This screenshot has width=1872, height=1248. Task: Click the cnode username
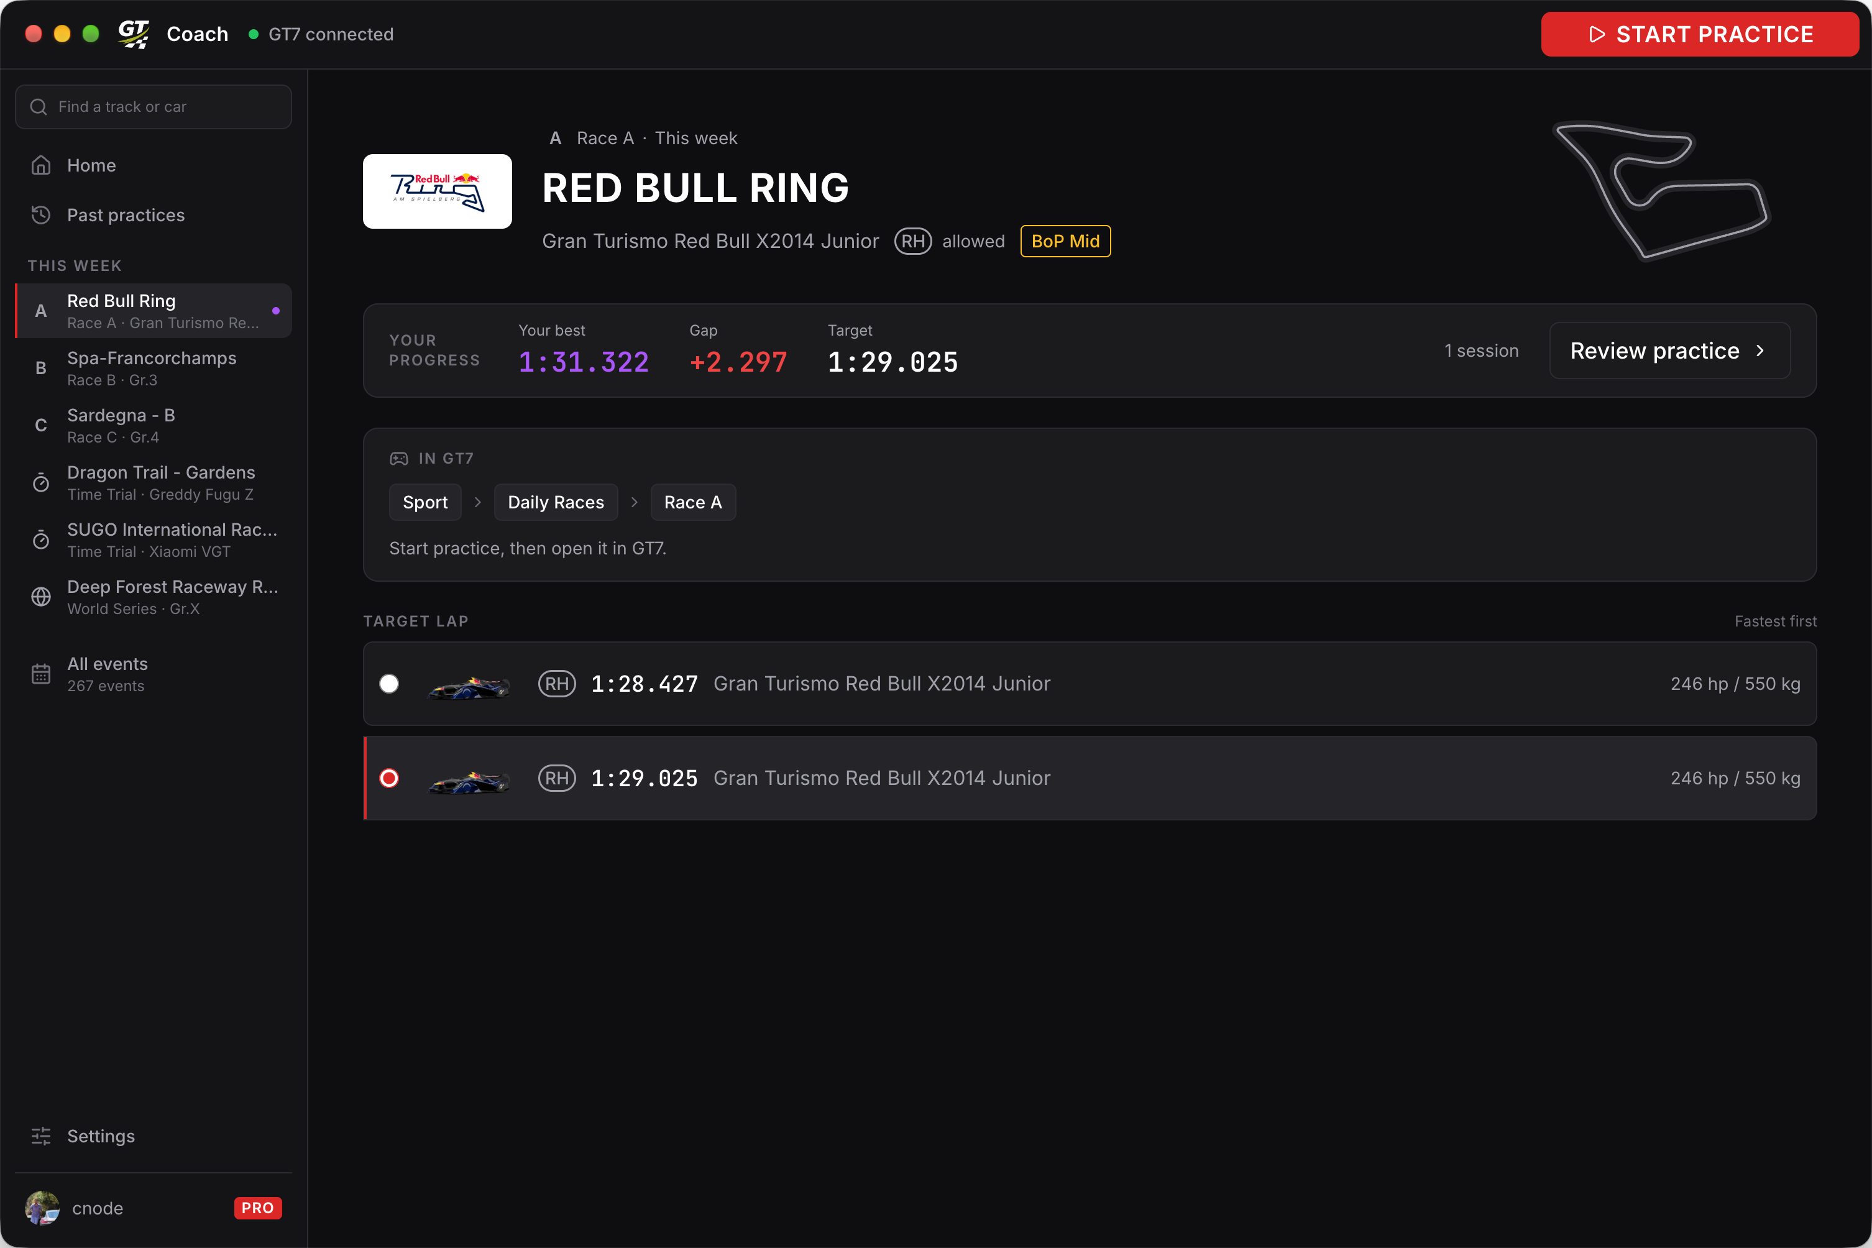point(98,1208)
